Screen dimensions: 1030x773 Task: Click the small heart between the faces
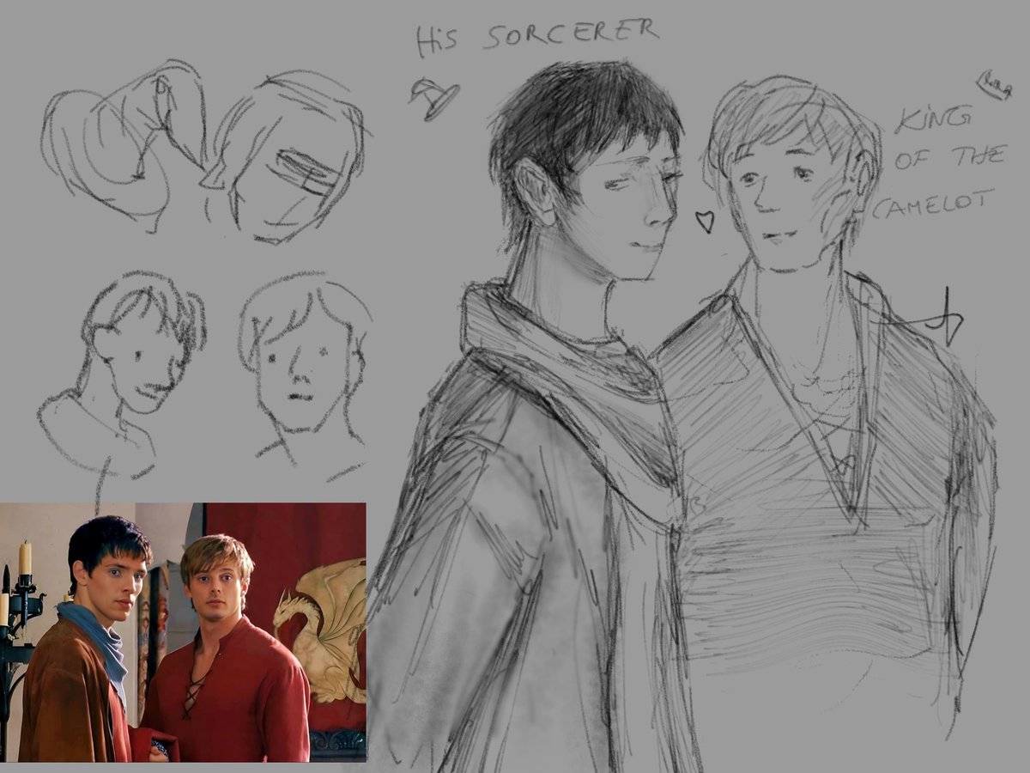(705, 222)
